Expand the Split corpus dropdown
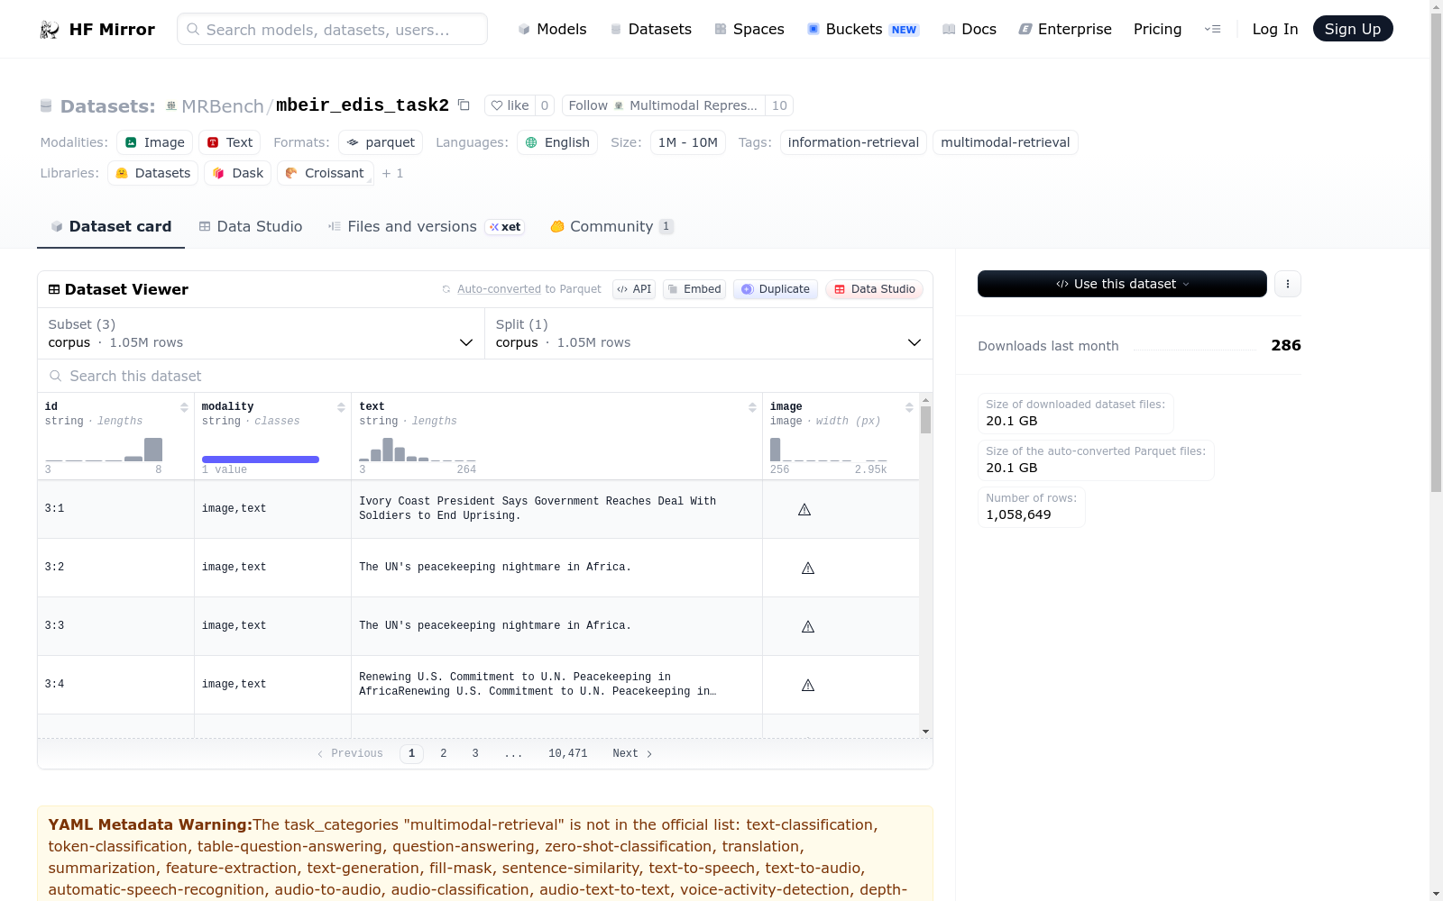 click(x=708, y=333)
